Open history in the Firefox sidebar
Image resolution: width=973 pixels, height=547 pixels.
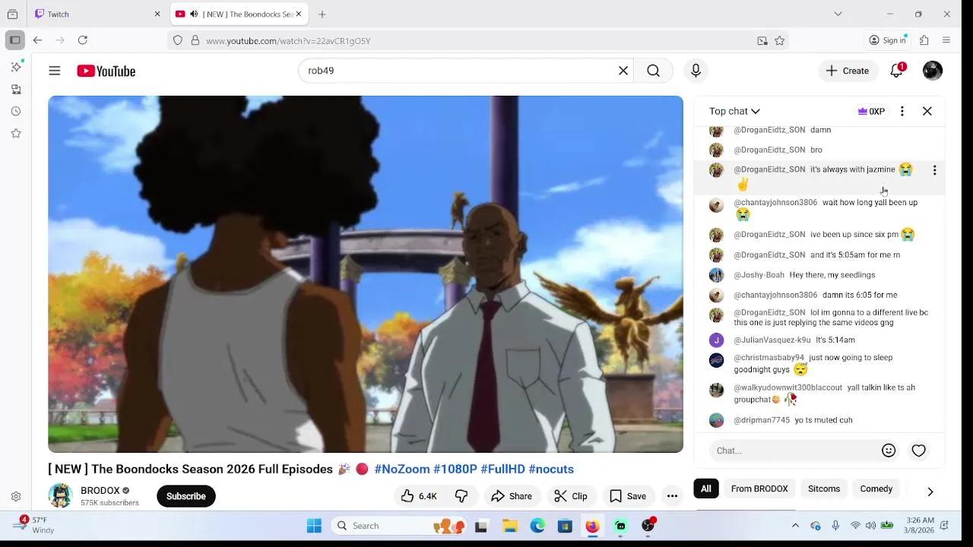pos(16,111)
